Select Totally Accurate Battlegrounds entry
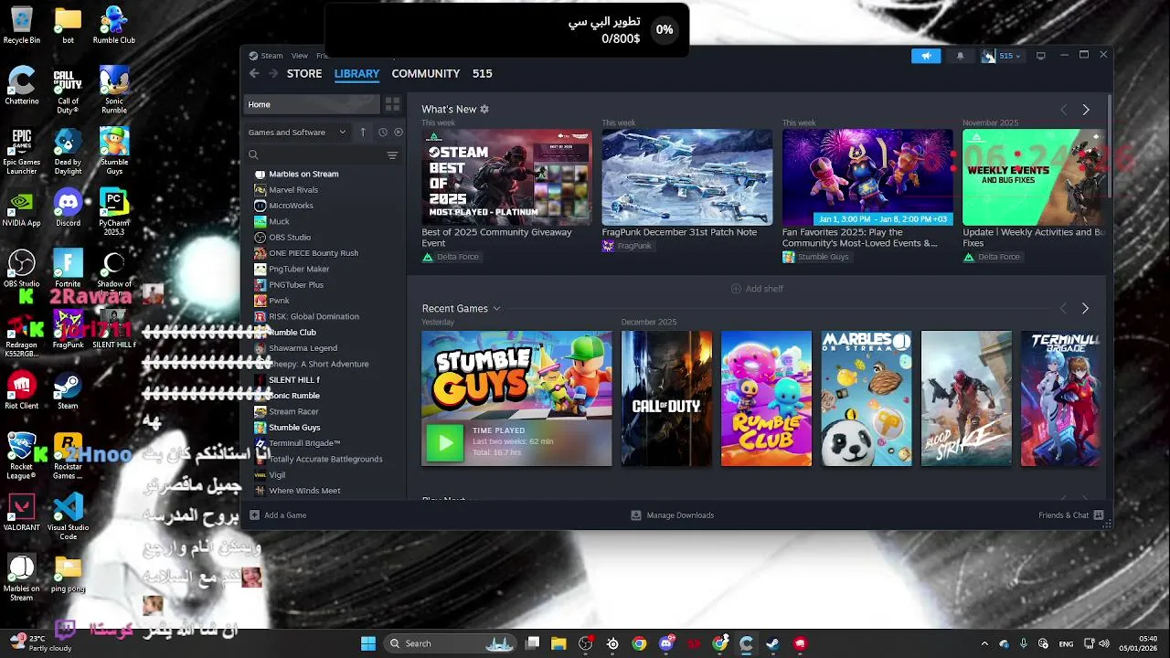The image size is (1170, 658). tap(326, 459)
